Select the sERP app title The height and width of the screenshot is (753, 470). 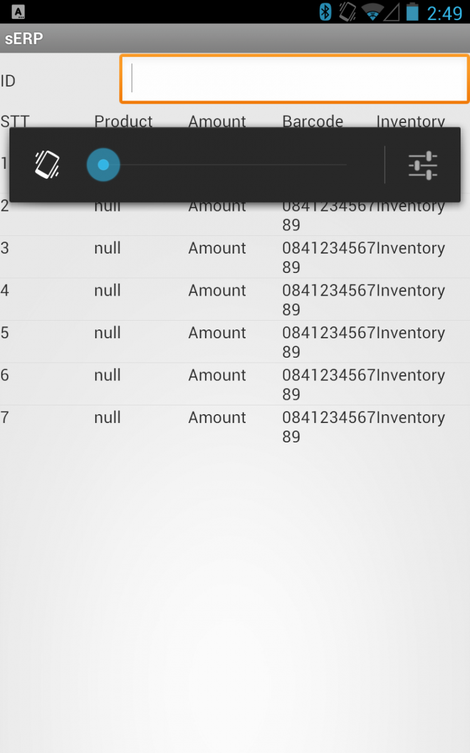[24, 38]
